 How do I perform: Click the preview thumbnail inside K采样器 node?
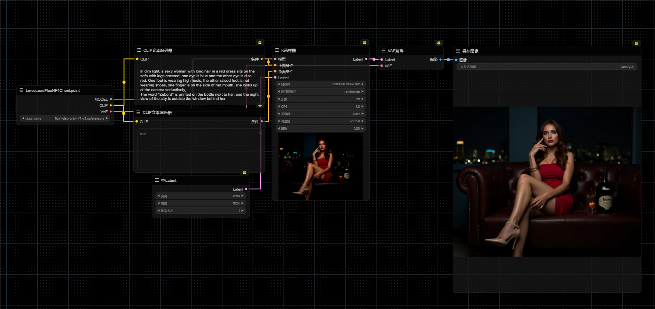pos(321,167)
